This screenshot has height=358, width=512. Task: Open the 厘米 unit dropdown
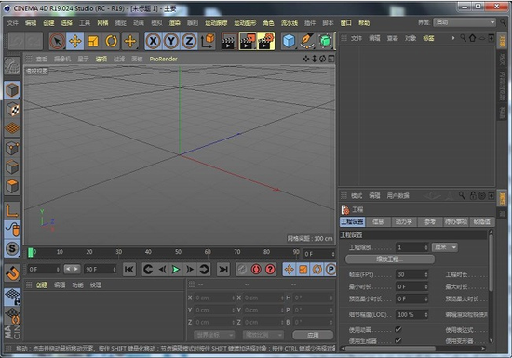pos(445,247)
